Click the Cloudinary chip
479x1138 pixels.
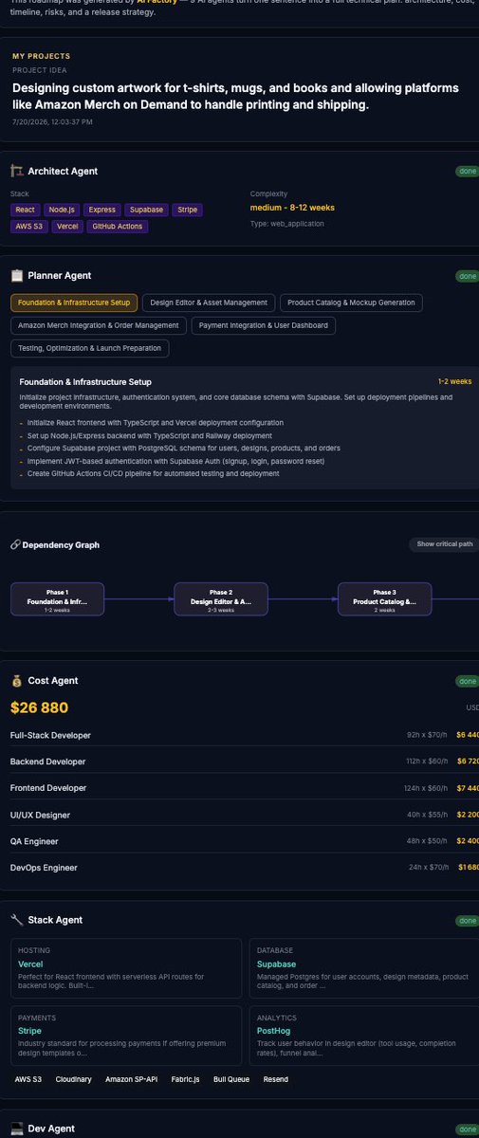click(x=74, y=1079)
